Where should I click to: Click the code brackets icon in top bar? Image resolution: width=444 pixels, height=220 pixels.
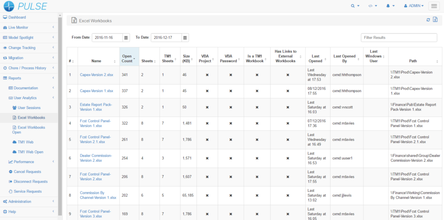pyautogui.click(x=371, y=6)
